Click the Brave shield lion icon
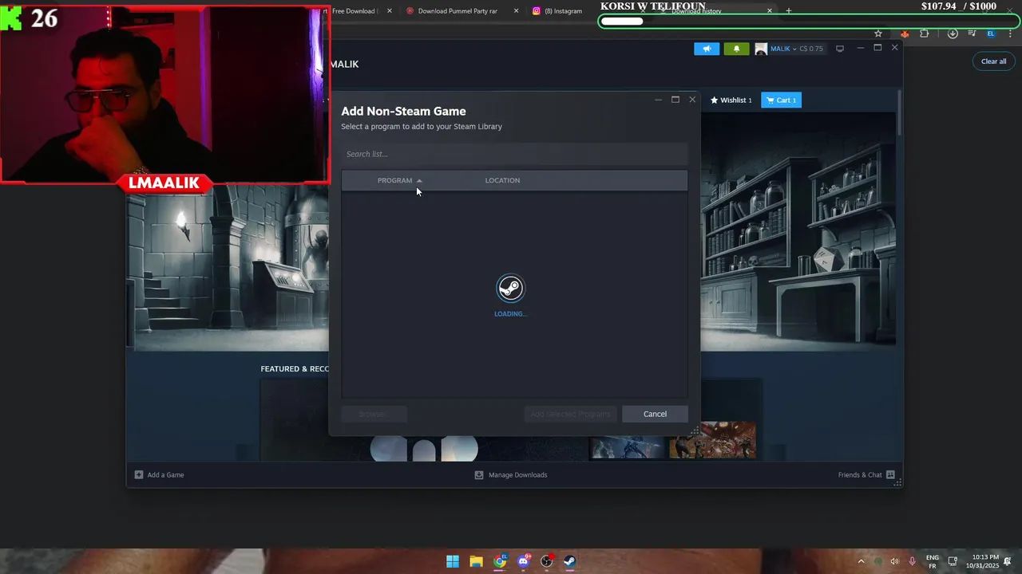This screenshot has width=1022, height=574. (x=905, y=33)
